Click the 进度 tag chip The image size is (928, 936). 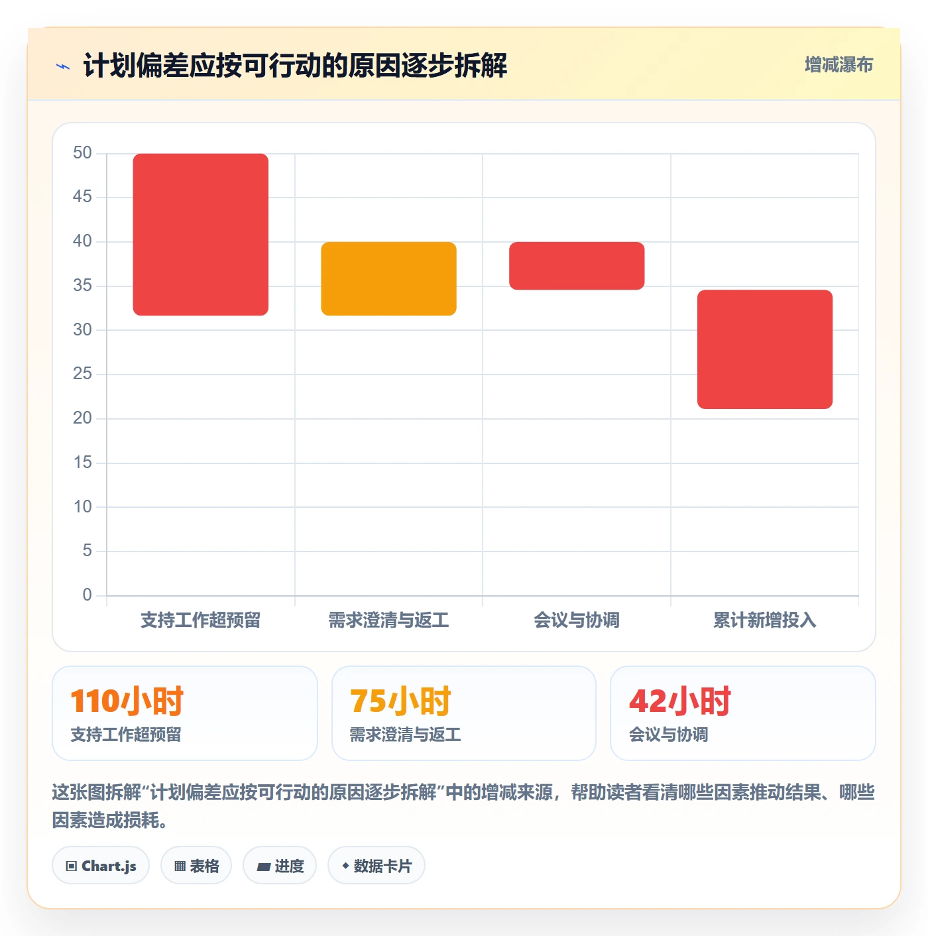pyautogui.click(x=280, y=865)
